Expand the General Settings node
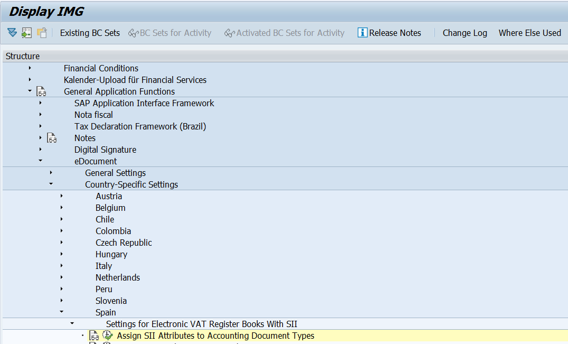 tap(51, 173)
